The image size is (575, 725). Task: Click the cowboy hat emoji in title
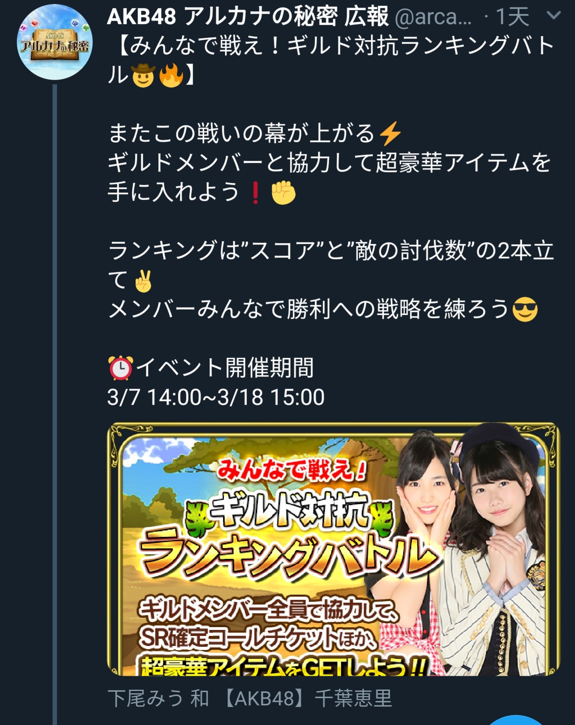[x=143, y=75]
